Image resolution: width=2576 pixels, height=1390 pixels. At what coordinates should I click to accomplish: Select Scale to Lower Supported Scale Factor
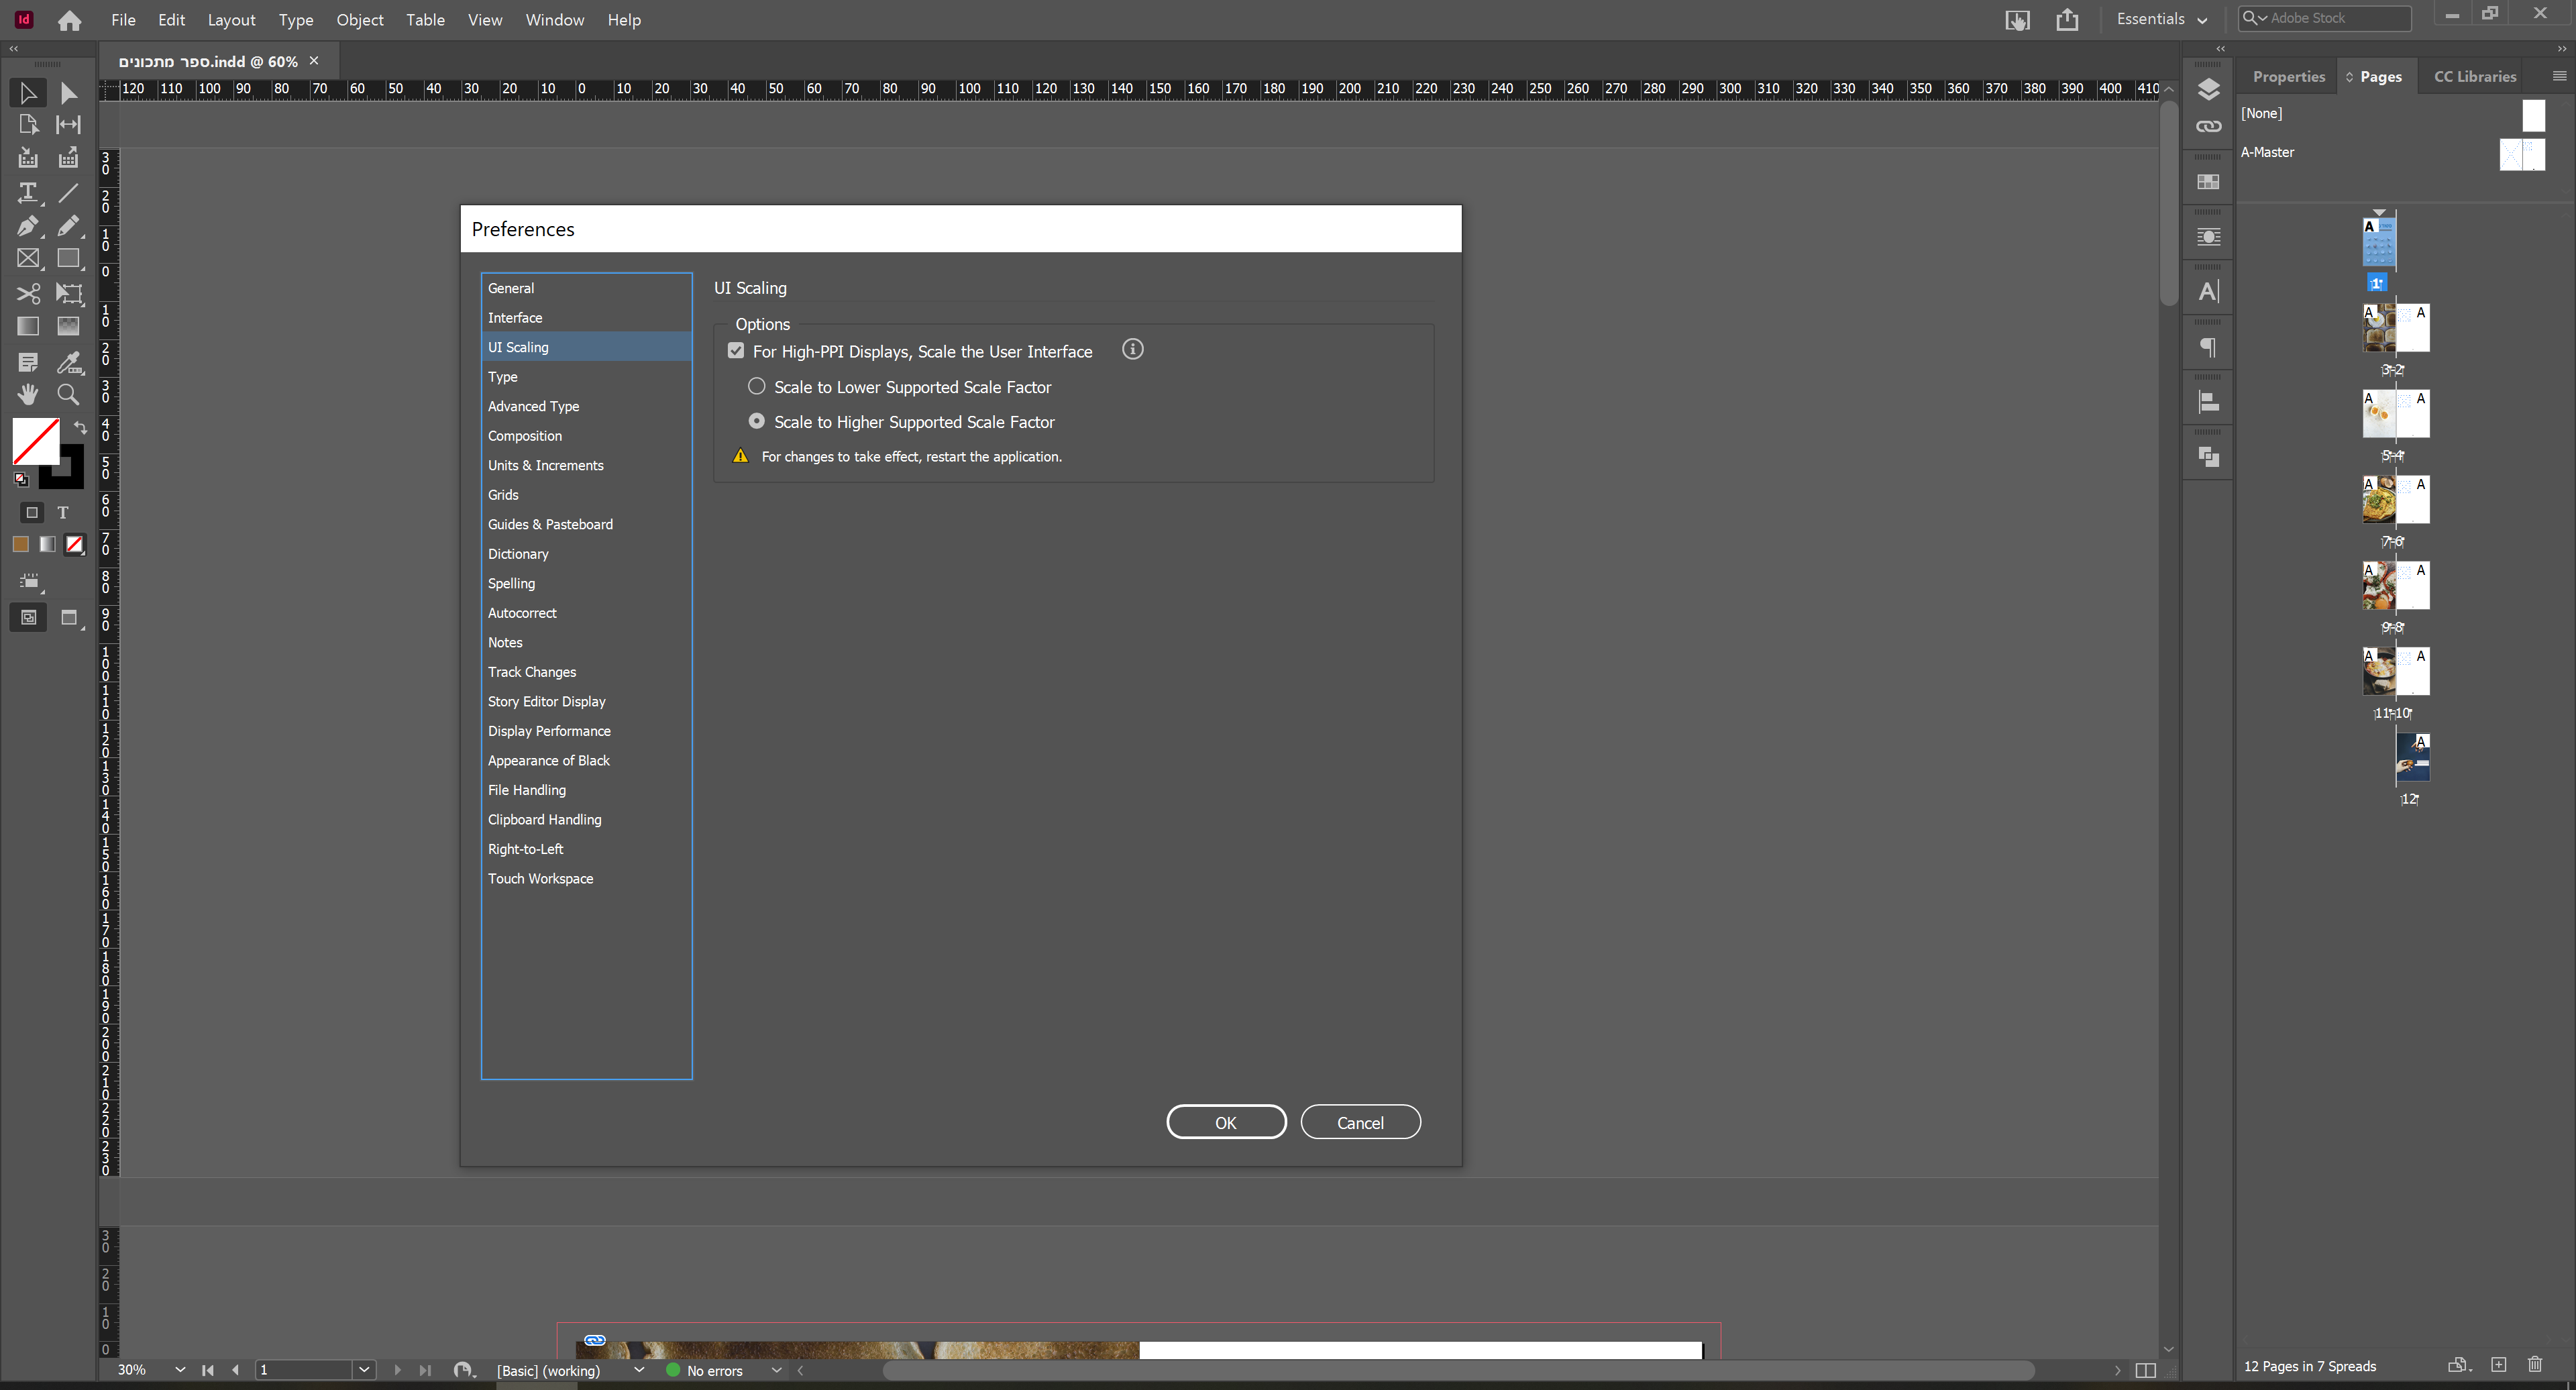tap(757, 386)
